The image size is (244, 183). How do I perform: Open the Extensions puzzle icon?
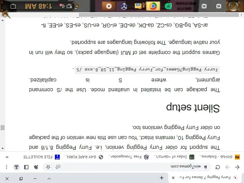click(36, 167)
